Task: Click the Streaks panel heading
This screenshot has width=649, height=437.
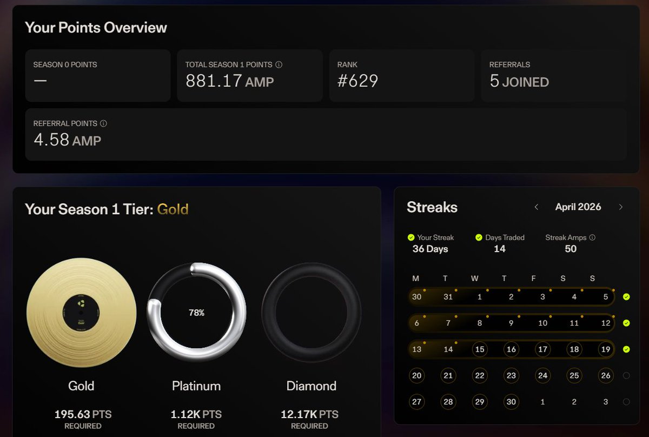Action: tap(432, 207)
